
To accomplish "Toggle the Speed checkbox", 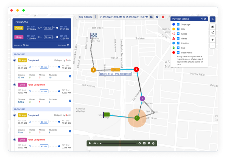I will (x=178, y=34).
